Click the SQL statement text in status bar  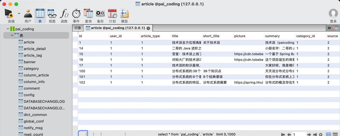tap(197, 134)
